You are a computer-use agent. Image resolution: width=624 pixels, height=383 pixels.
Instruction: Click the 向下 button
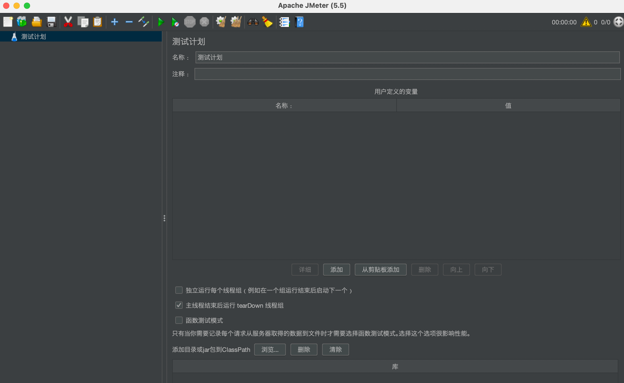pos(488,270)
